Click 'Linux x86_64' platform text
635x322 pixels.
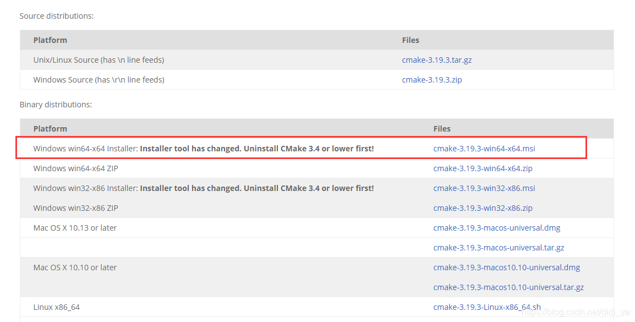point(56,308)
